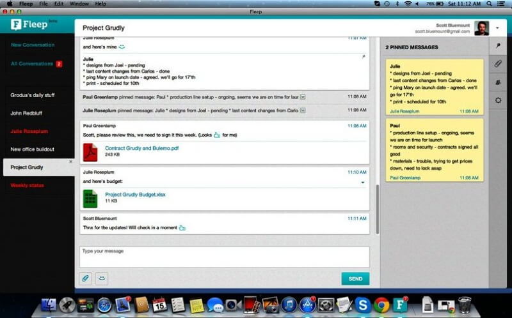This screenshot has height=318, width=512.
Task: Click the '243 KB' file size text
Action: (x=113, y=155)
